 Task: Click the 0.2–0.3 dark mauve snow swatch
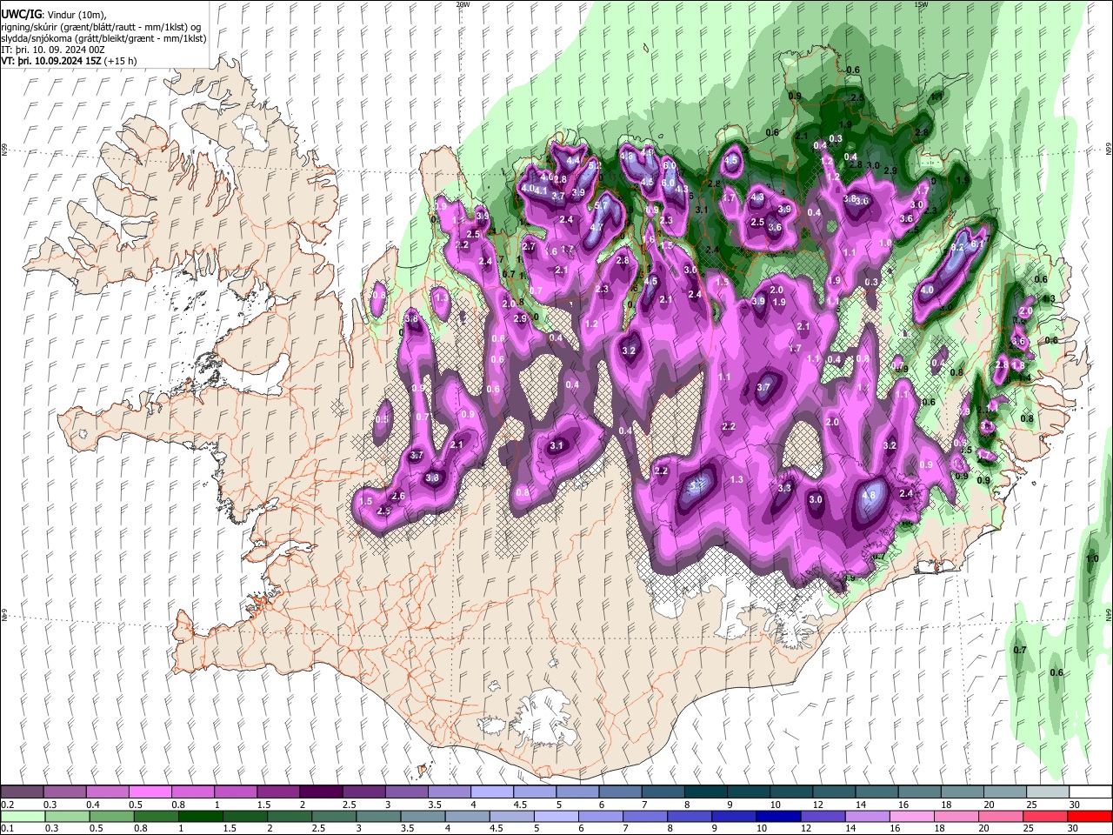pos(22,792)
